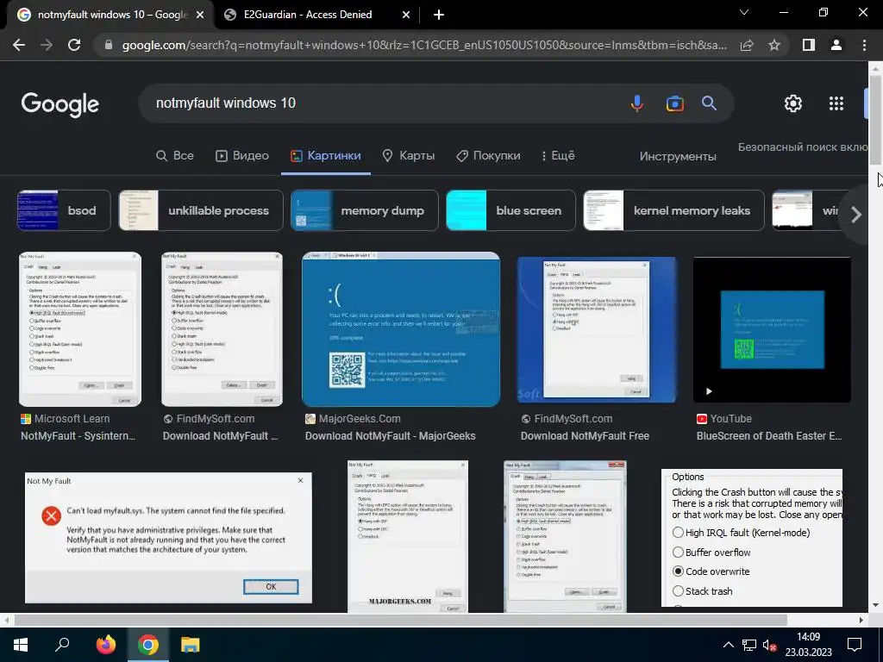
Task: Reload the current page
Action: click(74, 45)
